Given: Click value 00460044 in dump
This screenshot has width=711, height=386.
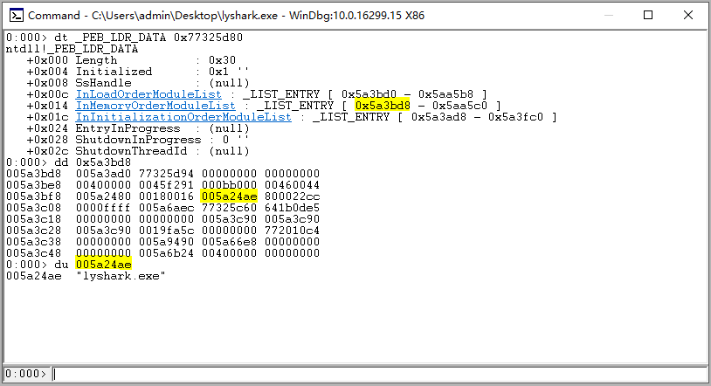Looking at the screenshot, I should coord(292,185).
